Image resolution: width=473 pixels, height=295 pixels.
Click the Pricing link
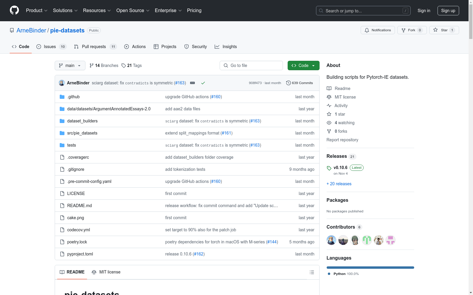(194, 10)
